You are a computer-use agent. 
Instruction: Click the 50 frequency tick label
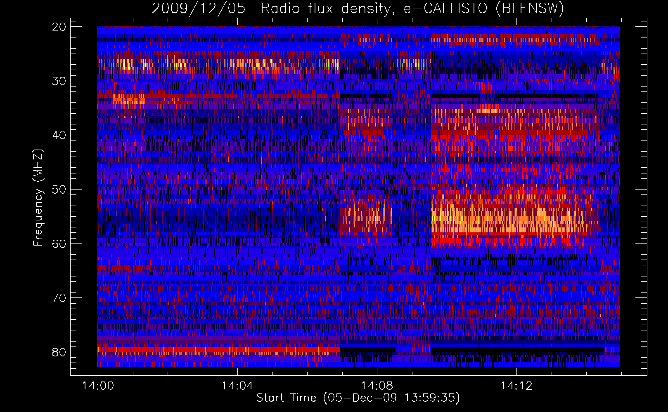click(x=59, y=190)
